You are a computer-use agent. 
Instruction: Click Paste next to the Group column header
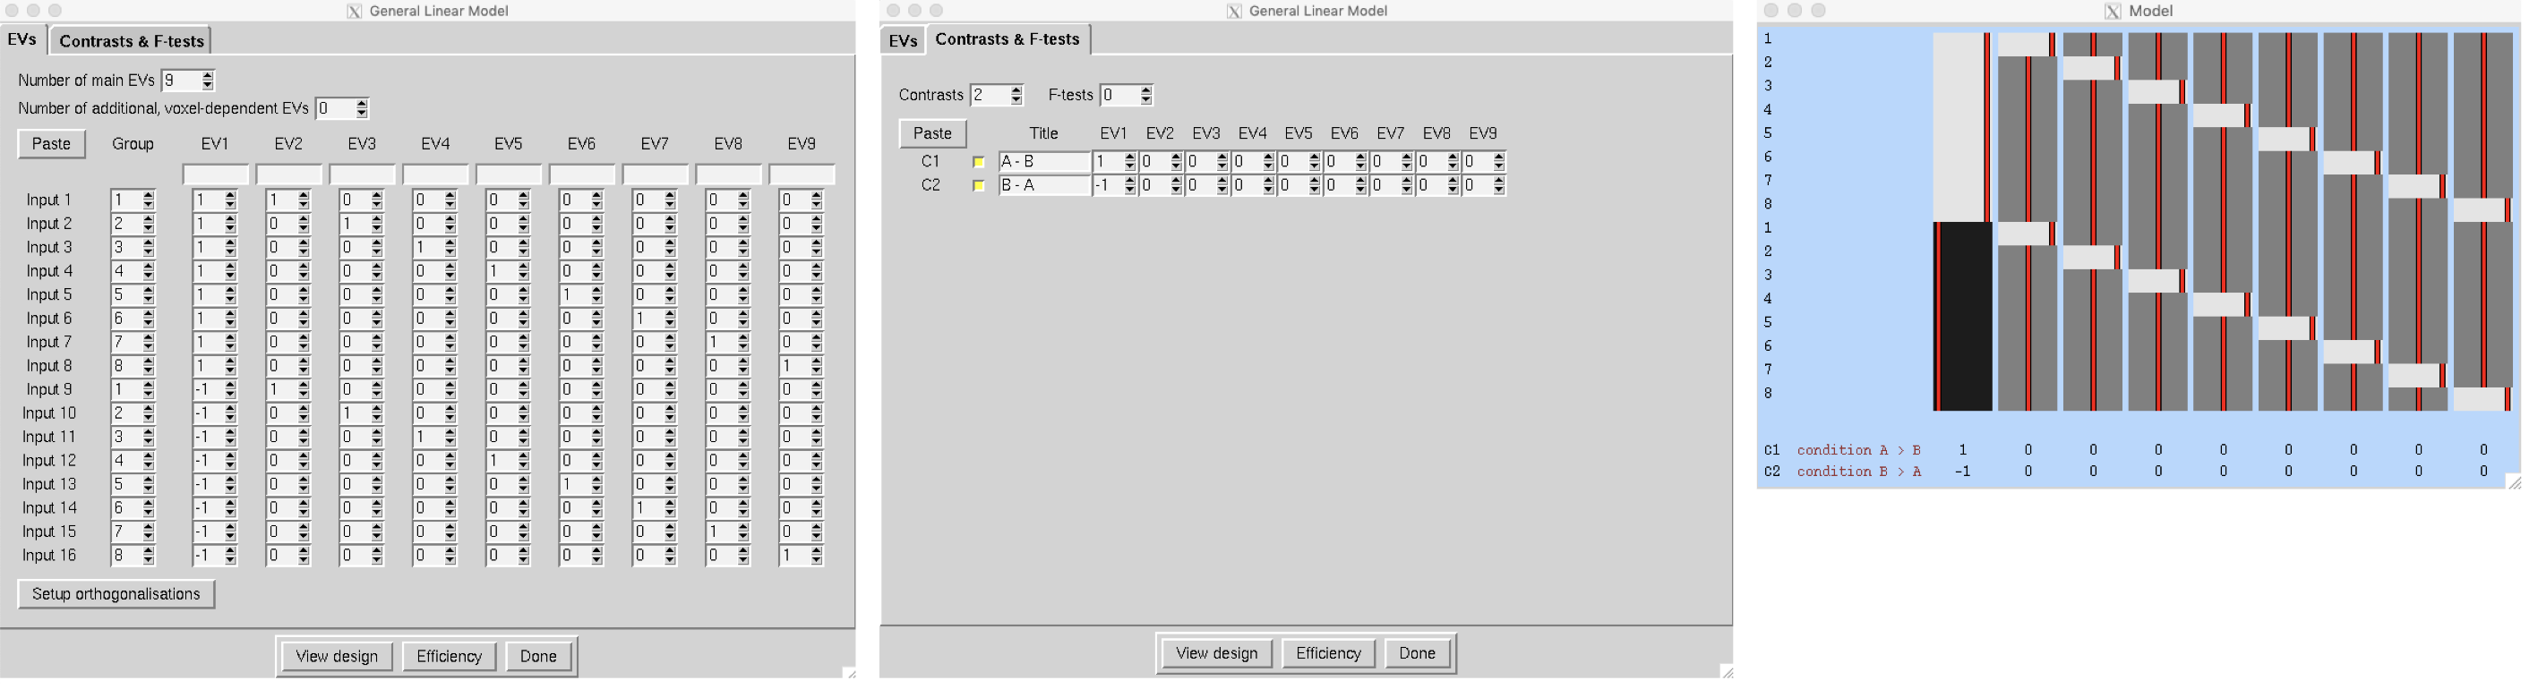pyautogui.click(x=51, y=144)
